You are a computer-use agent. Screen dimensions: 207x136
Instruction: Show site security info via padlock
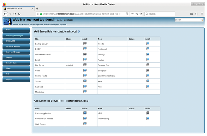pos(41,14)
